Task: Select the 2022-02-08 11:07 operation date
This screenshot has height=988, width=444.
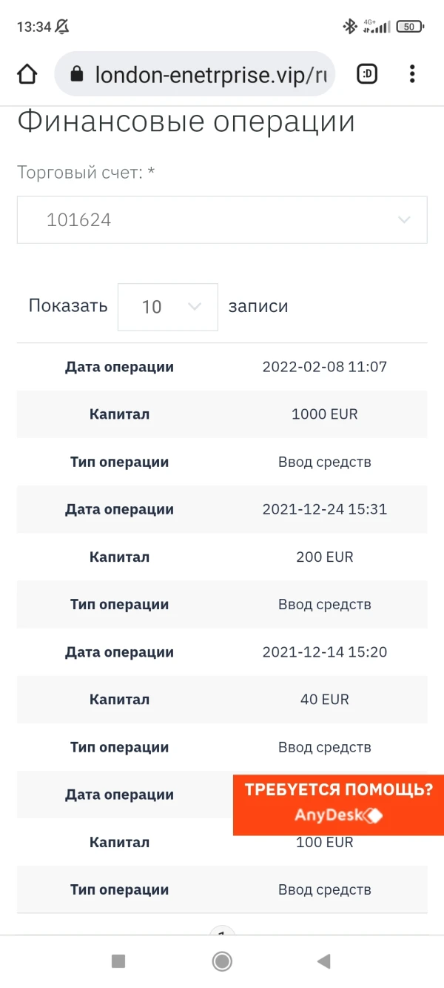Action: click(324, 367)
